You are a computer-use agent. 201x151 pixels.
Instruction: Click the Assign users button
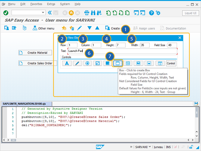click(144, 28)
